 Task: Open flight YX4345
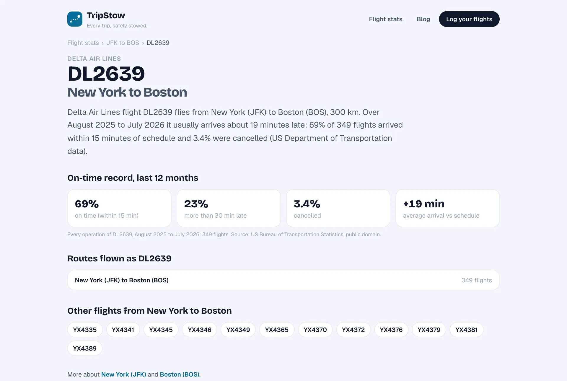click(161, 330)
